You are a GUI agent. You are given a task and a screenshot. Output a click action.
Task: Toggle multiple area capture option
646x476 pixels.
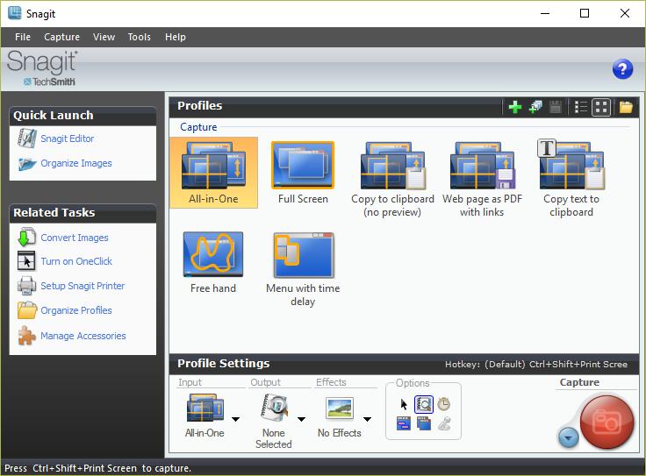424,423
